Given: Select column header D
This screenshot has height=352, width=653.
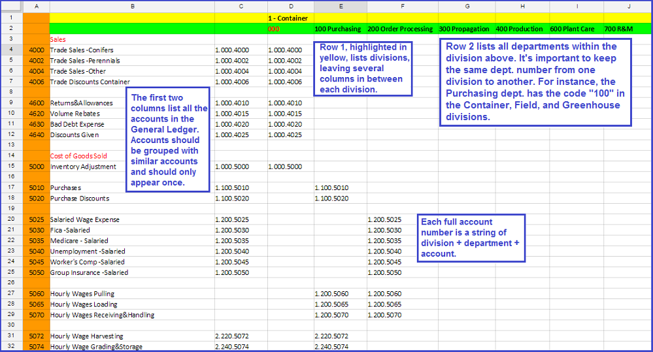Looking at the screenshot, I should tap(291, 7).
